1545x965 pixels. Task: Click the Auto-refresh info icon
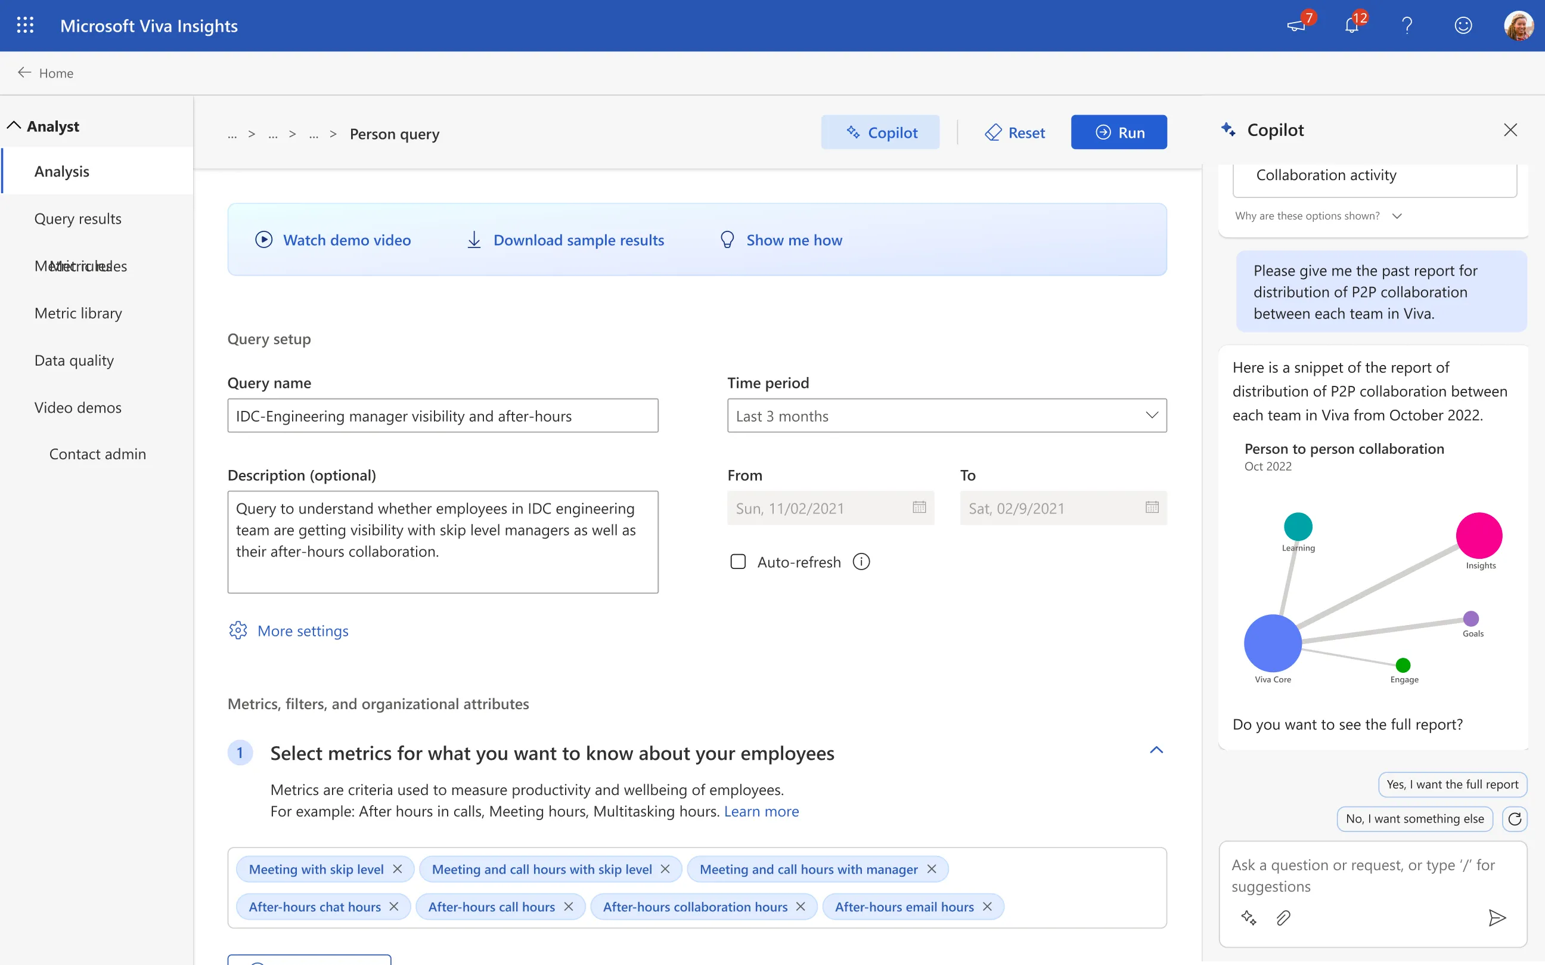pyautogui.click(x=861, y=562)
